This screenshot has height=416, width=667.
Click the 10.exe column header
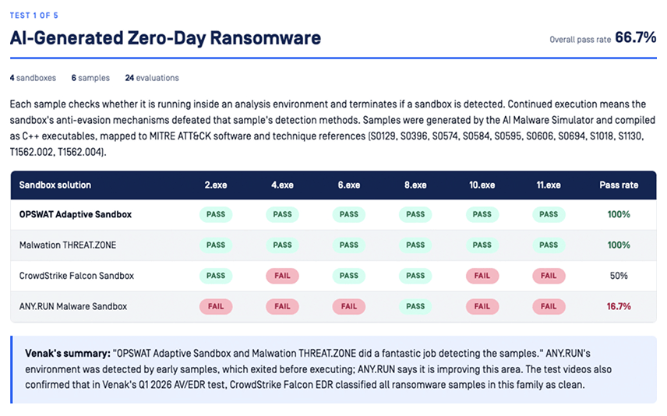(482, 185)
